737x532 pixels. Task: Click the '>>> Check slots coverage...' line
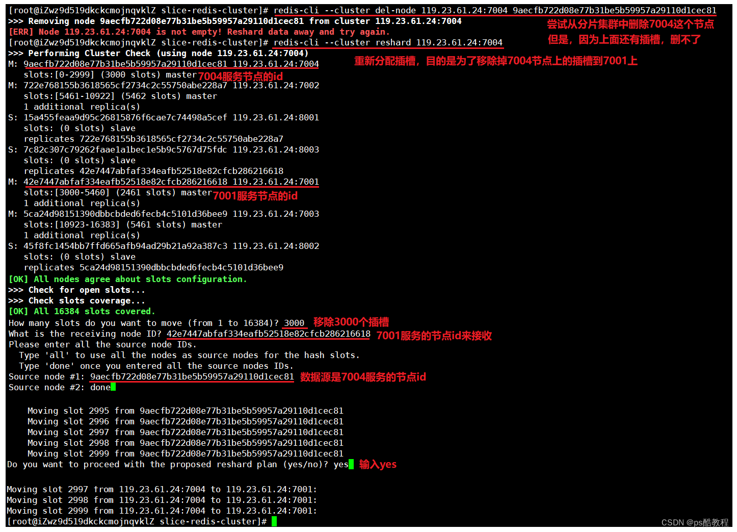click(x=77, y=300)
